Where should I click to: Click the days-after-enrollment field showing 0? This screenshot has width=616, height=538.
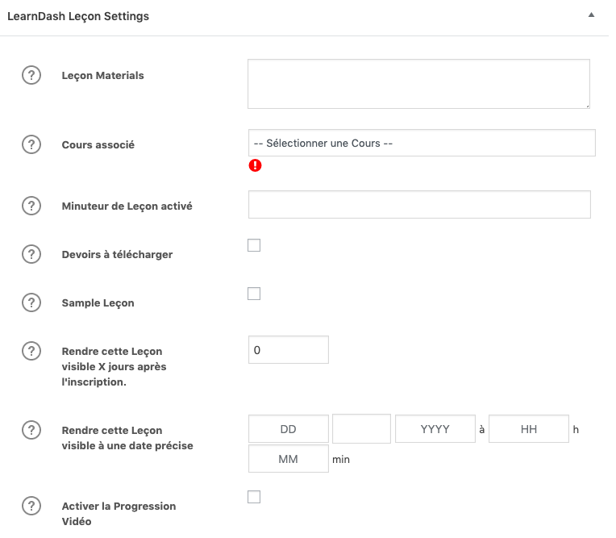pos(289,350)
